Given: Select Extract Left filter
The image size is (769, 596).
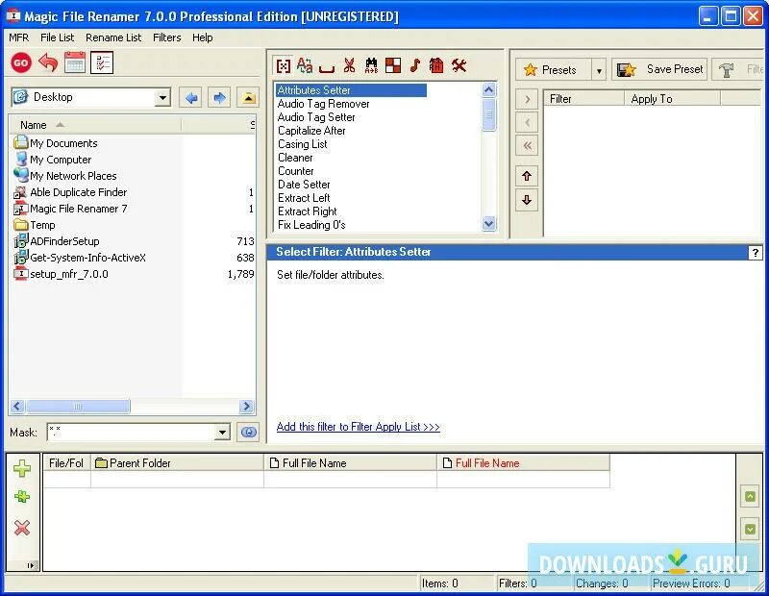Looking at the screenshot, I should coord(304,198).
